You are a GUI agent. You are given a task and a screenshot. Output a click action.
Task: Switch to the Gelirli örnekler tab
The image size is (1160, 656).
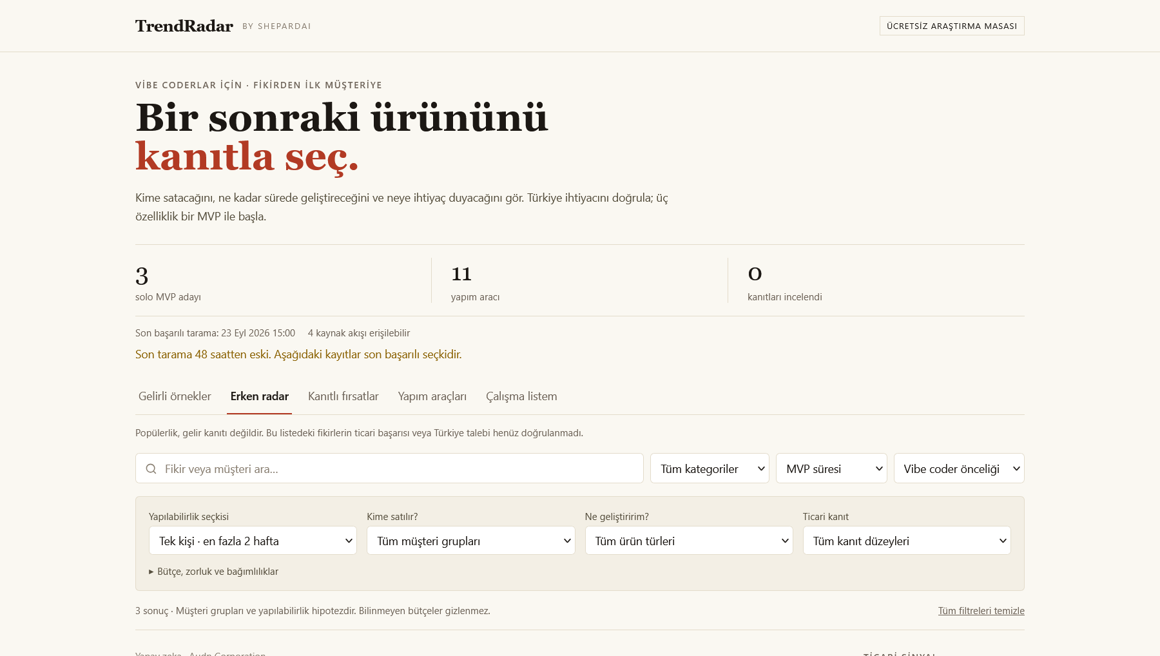point(175,396)
